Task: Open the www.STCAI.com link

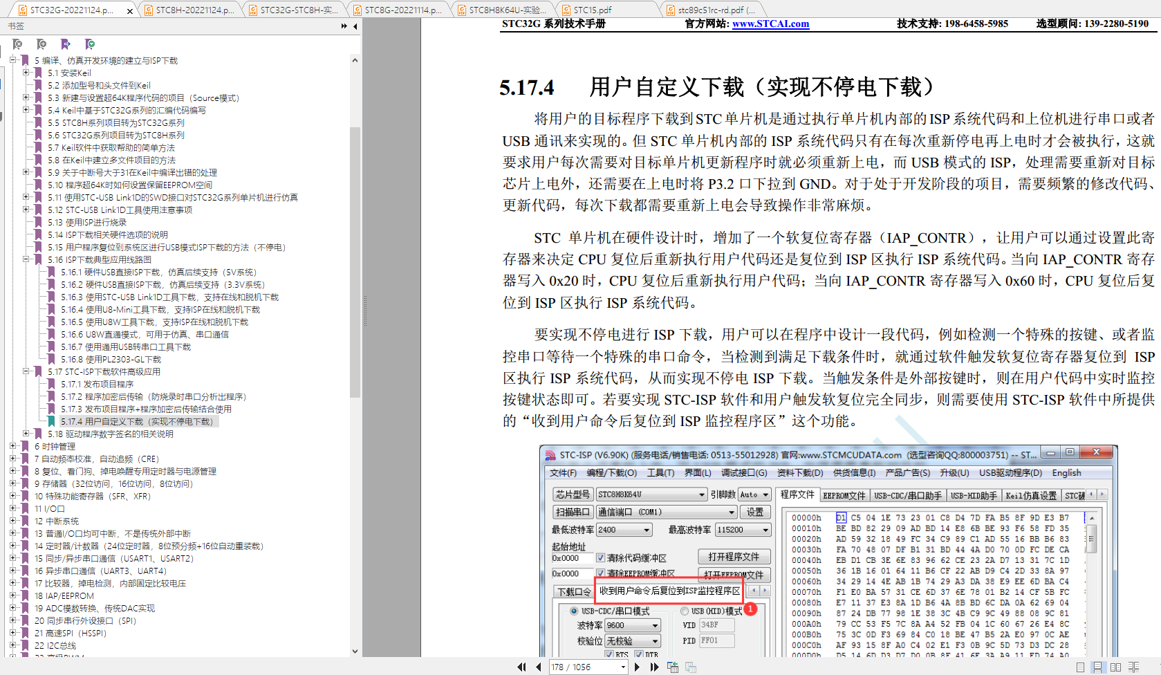Action: 770,24
